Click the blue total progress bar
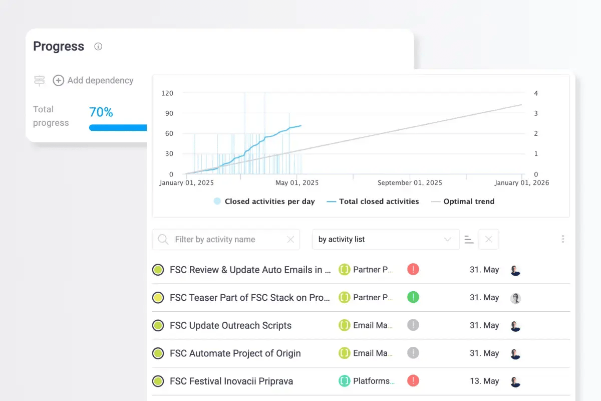The image size is (601, 401). tap(118, 127)
